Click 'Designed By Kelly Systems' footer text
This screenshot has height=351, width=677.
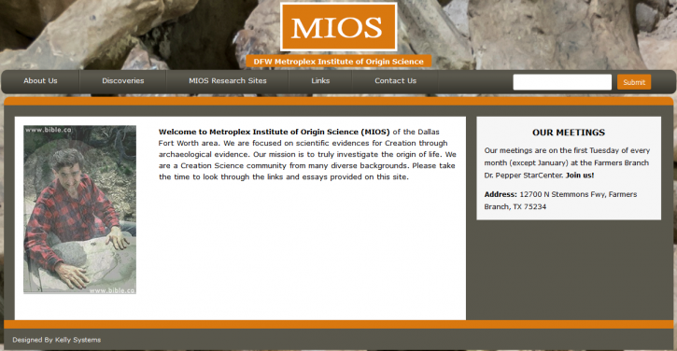[57, 340]
